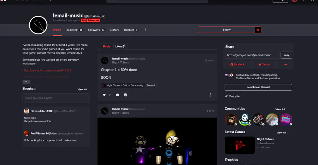Open mutual followers avatars
Viewport: 318px width, 165px height.
click(x=229, y=75)
